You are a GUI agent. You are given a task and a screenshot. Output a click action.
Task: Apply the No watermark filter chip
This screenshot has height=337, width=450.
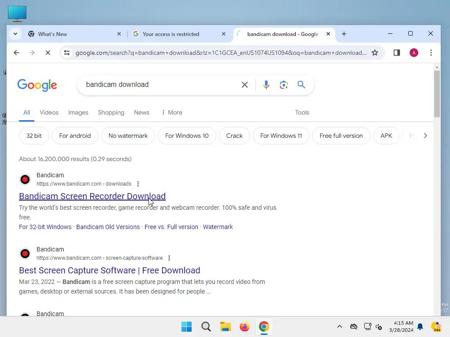pos(128,136)
